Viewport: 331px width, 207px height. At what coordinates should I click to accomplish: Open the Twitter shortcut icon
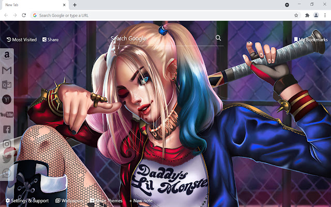(x=7, y=159)
